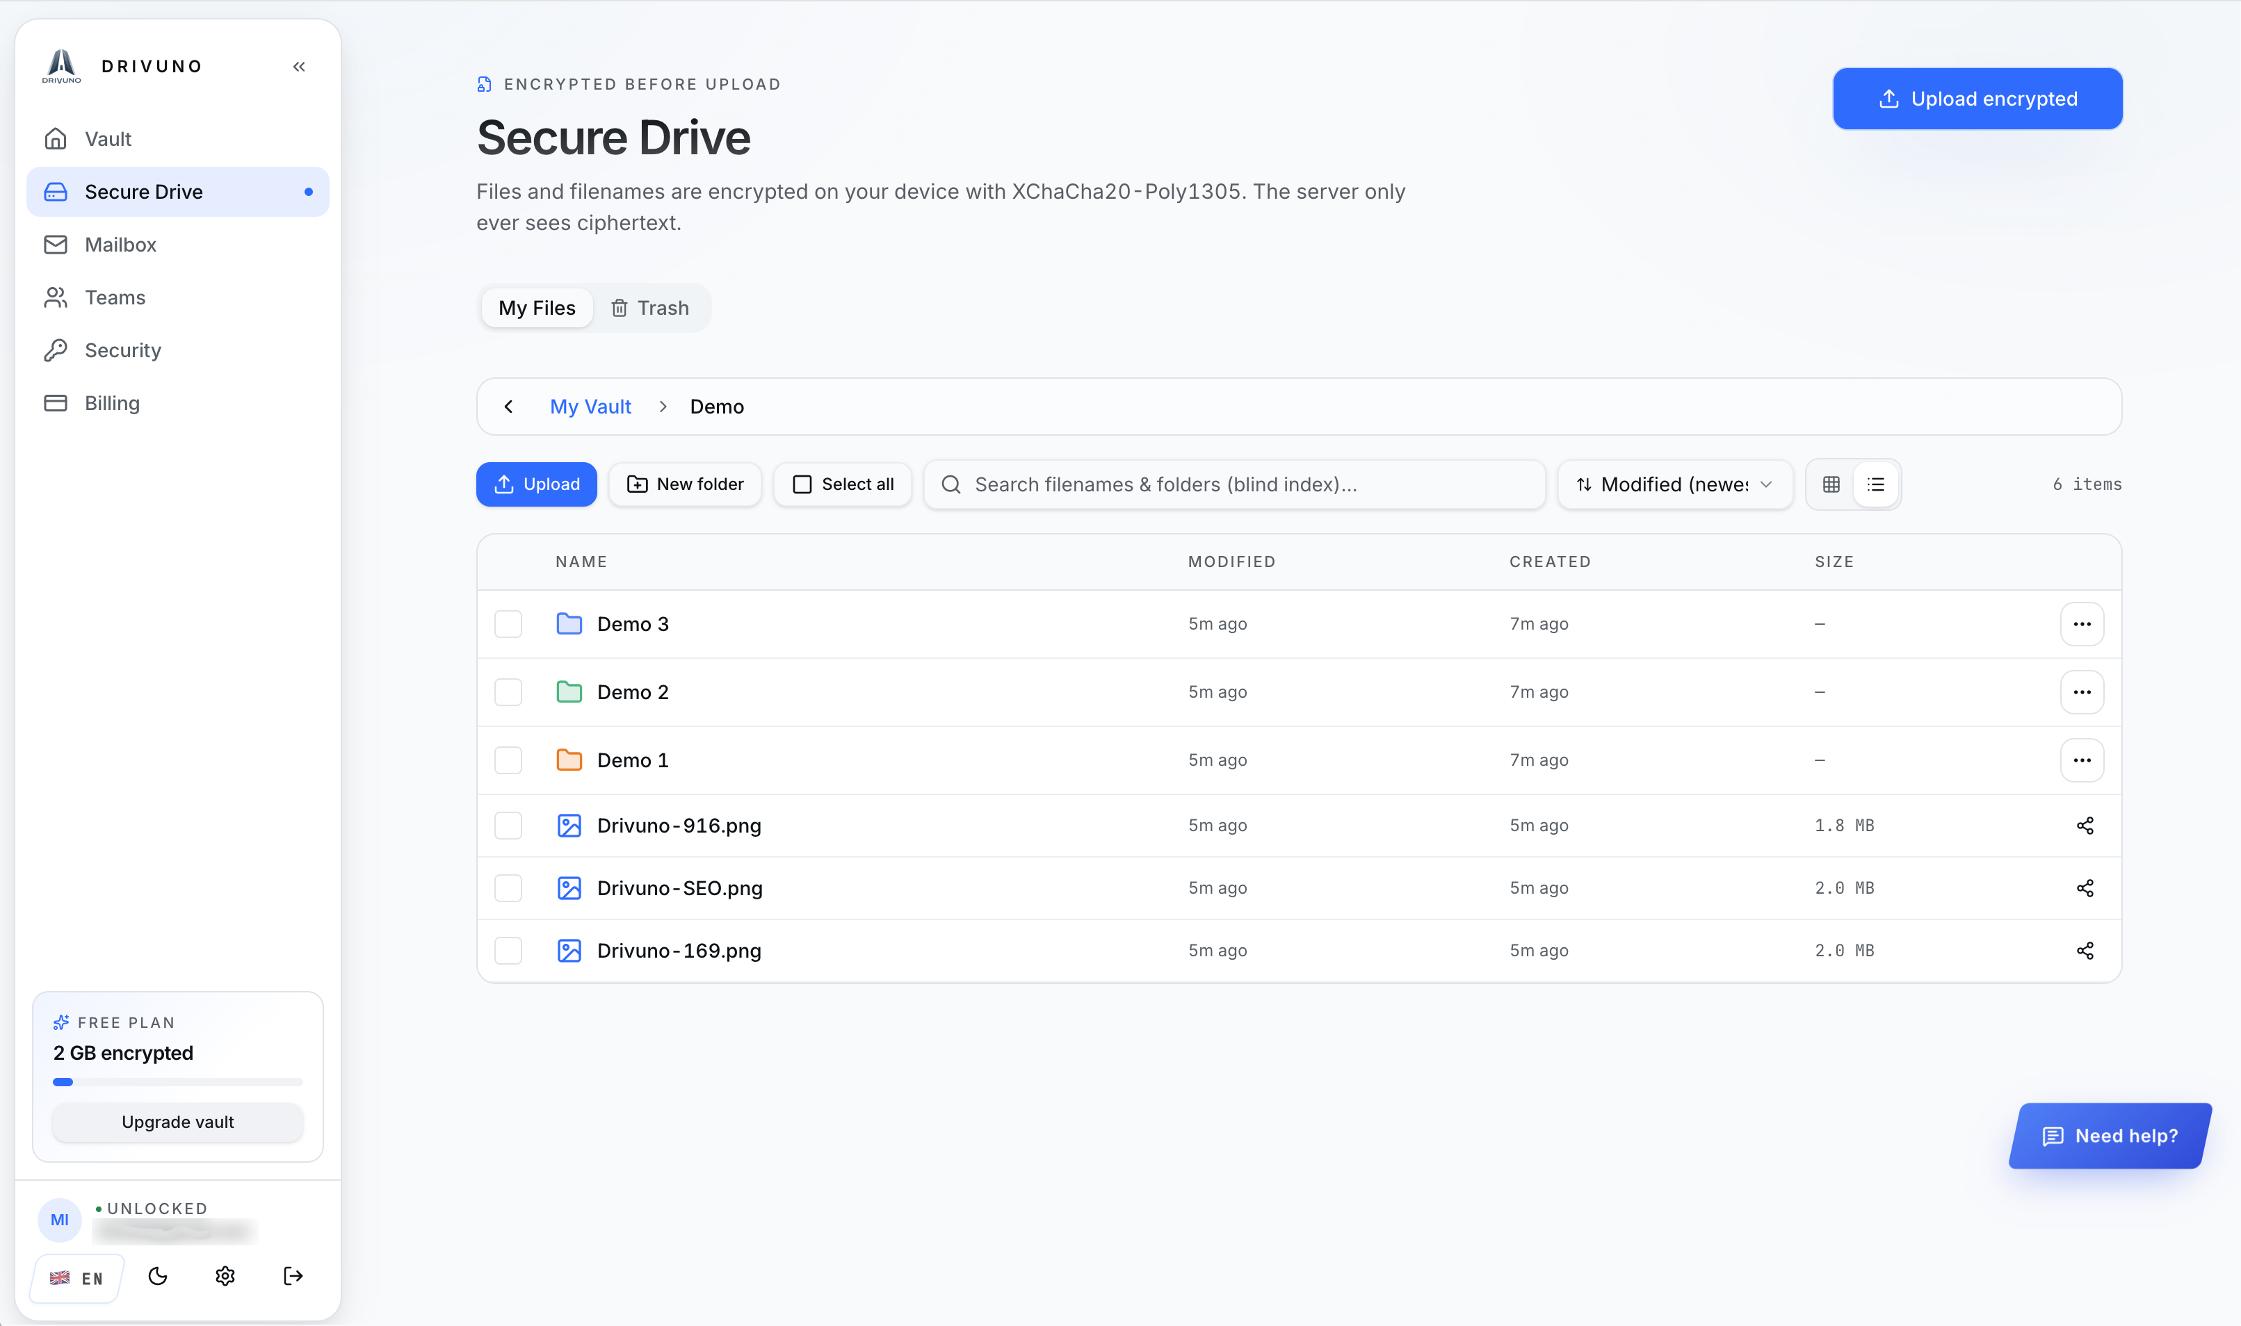Click the image icon of Drivuno-916.png
Viewport: 2241px width, 1326px height.
point(569,826)
